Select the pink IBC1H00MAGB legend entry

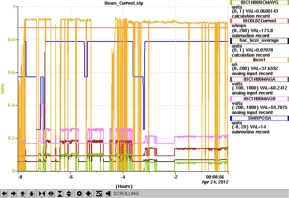click(259, 99)
